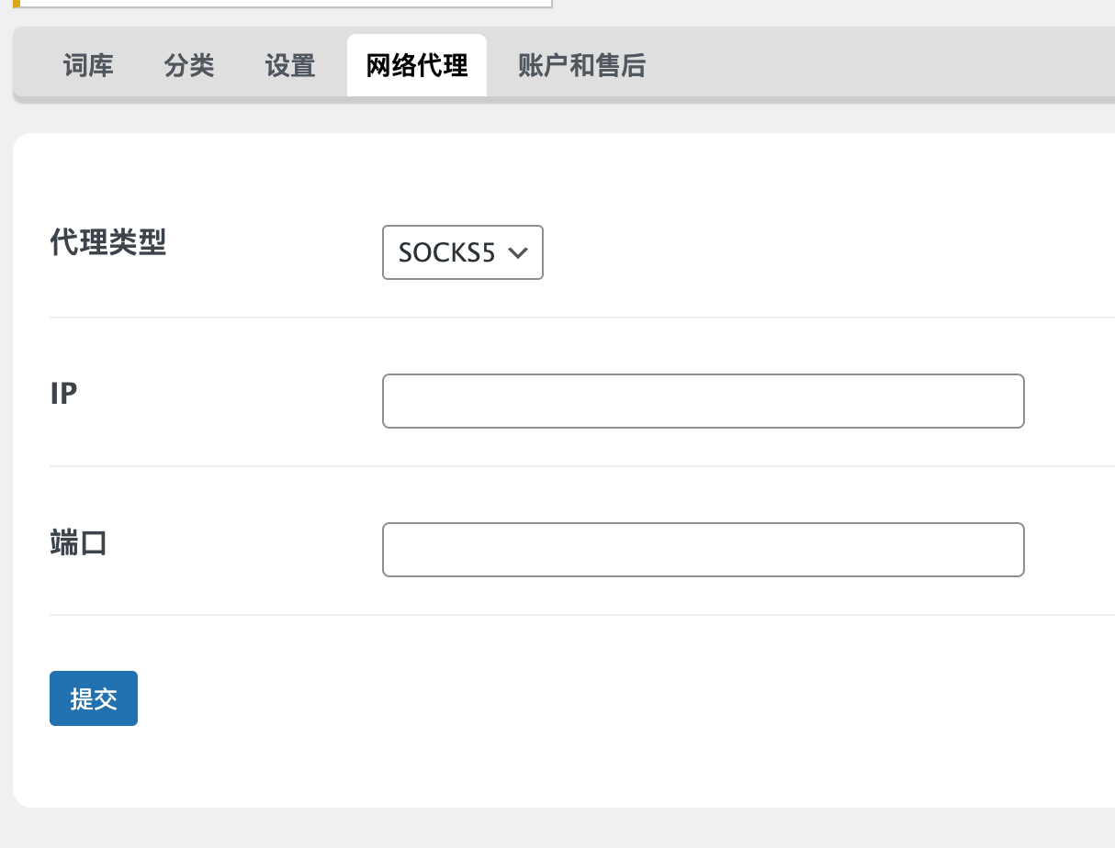Screen dimensions: 1115x848
Task: Click the IP field label
Action: pos(63,394)
